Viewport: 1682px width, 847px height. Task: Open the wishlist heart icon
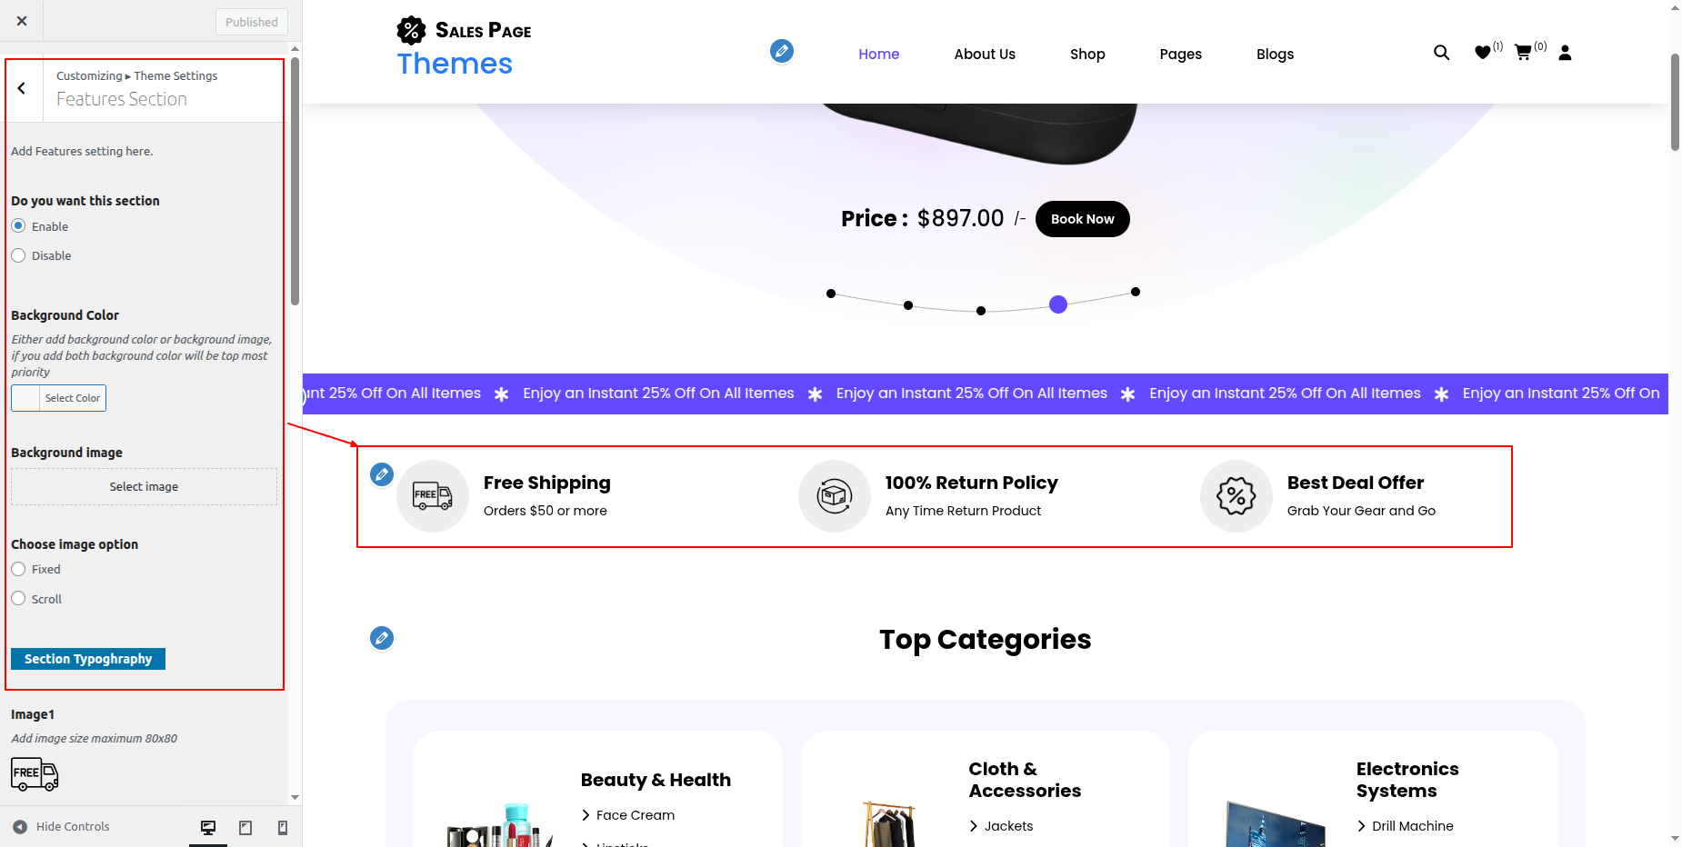[1482, 53]
